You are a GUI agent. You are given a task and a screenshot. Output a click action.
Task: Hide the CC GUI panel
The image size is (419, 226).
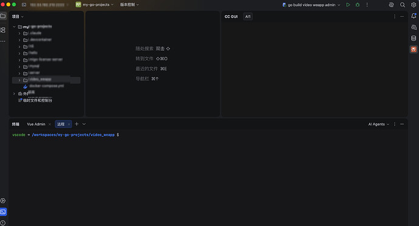[x=402, y=16]
